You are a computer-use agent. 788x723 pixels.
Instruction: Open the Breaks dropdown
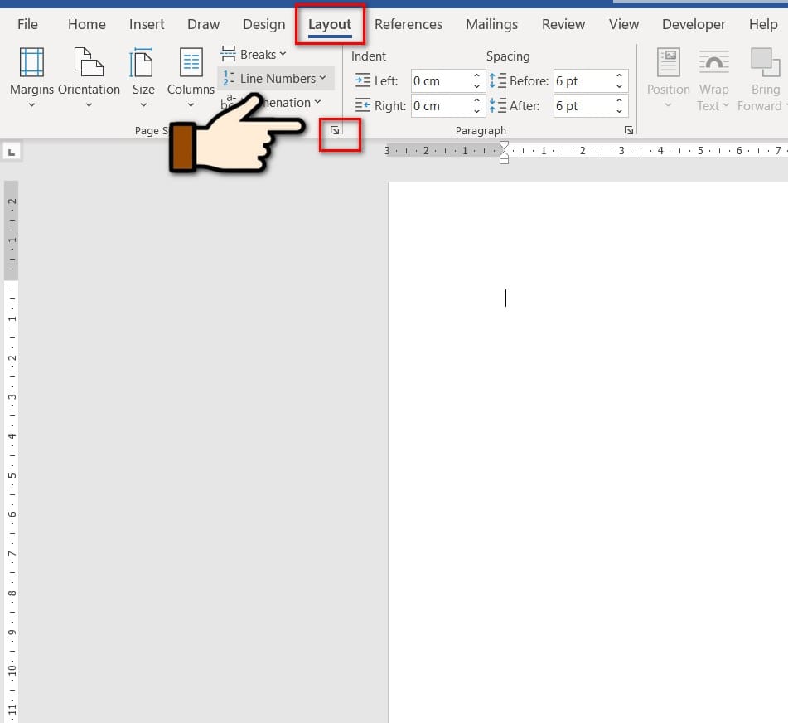pos(254,54)
